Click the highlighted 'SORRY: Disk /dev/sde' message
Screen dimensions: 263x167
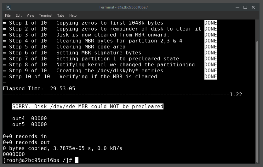88,107
